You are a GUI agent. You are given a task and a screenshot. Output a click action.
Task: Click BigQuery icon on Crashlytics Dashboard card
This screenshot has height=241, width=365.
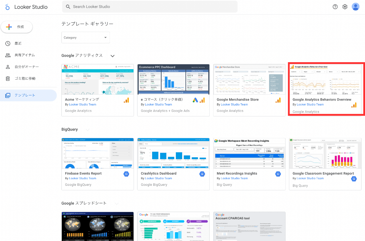(202, 174)
